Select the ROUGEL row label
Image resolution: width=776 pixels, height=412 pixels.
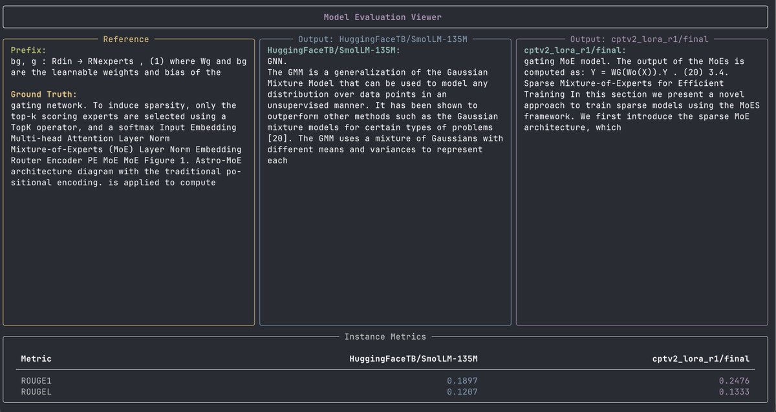tap(36, 391)
